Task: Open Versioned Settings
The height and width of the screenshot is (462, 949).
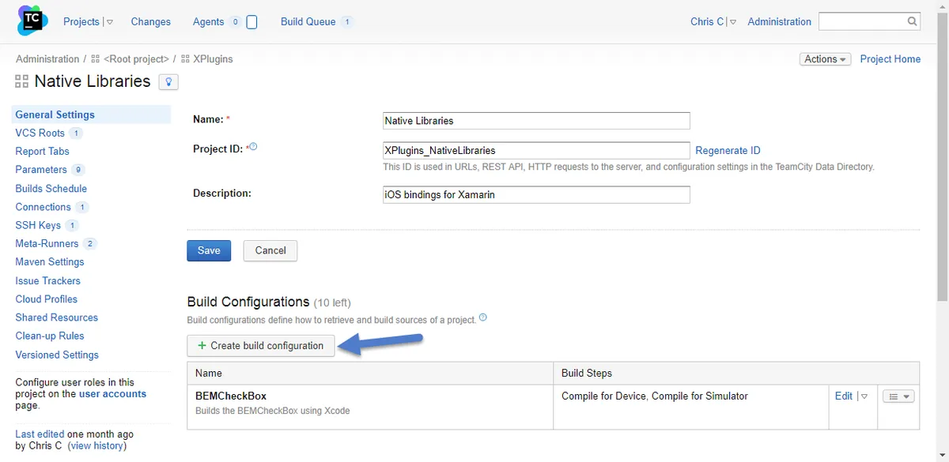Action: pos(57,355)
